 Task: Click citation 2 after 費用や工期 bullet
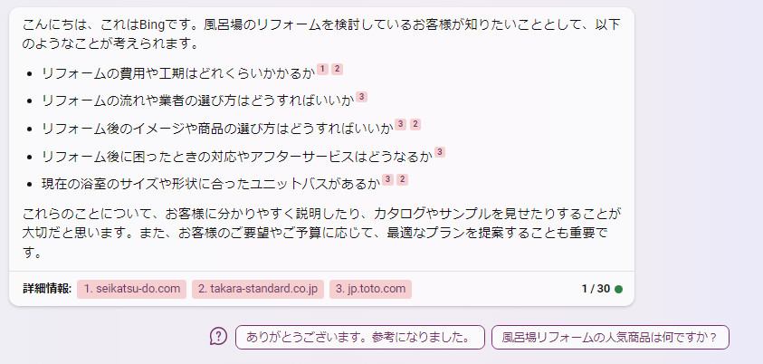point(338,69)
